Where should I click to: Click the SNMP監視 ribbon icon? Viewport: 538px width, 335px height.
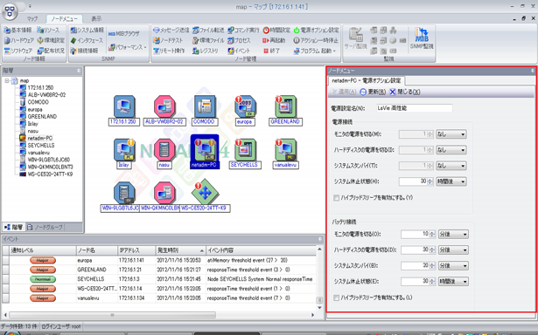coord(422,38)
